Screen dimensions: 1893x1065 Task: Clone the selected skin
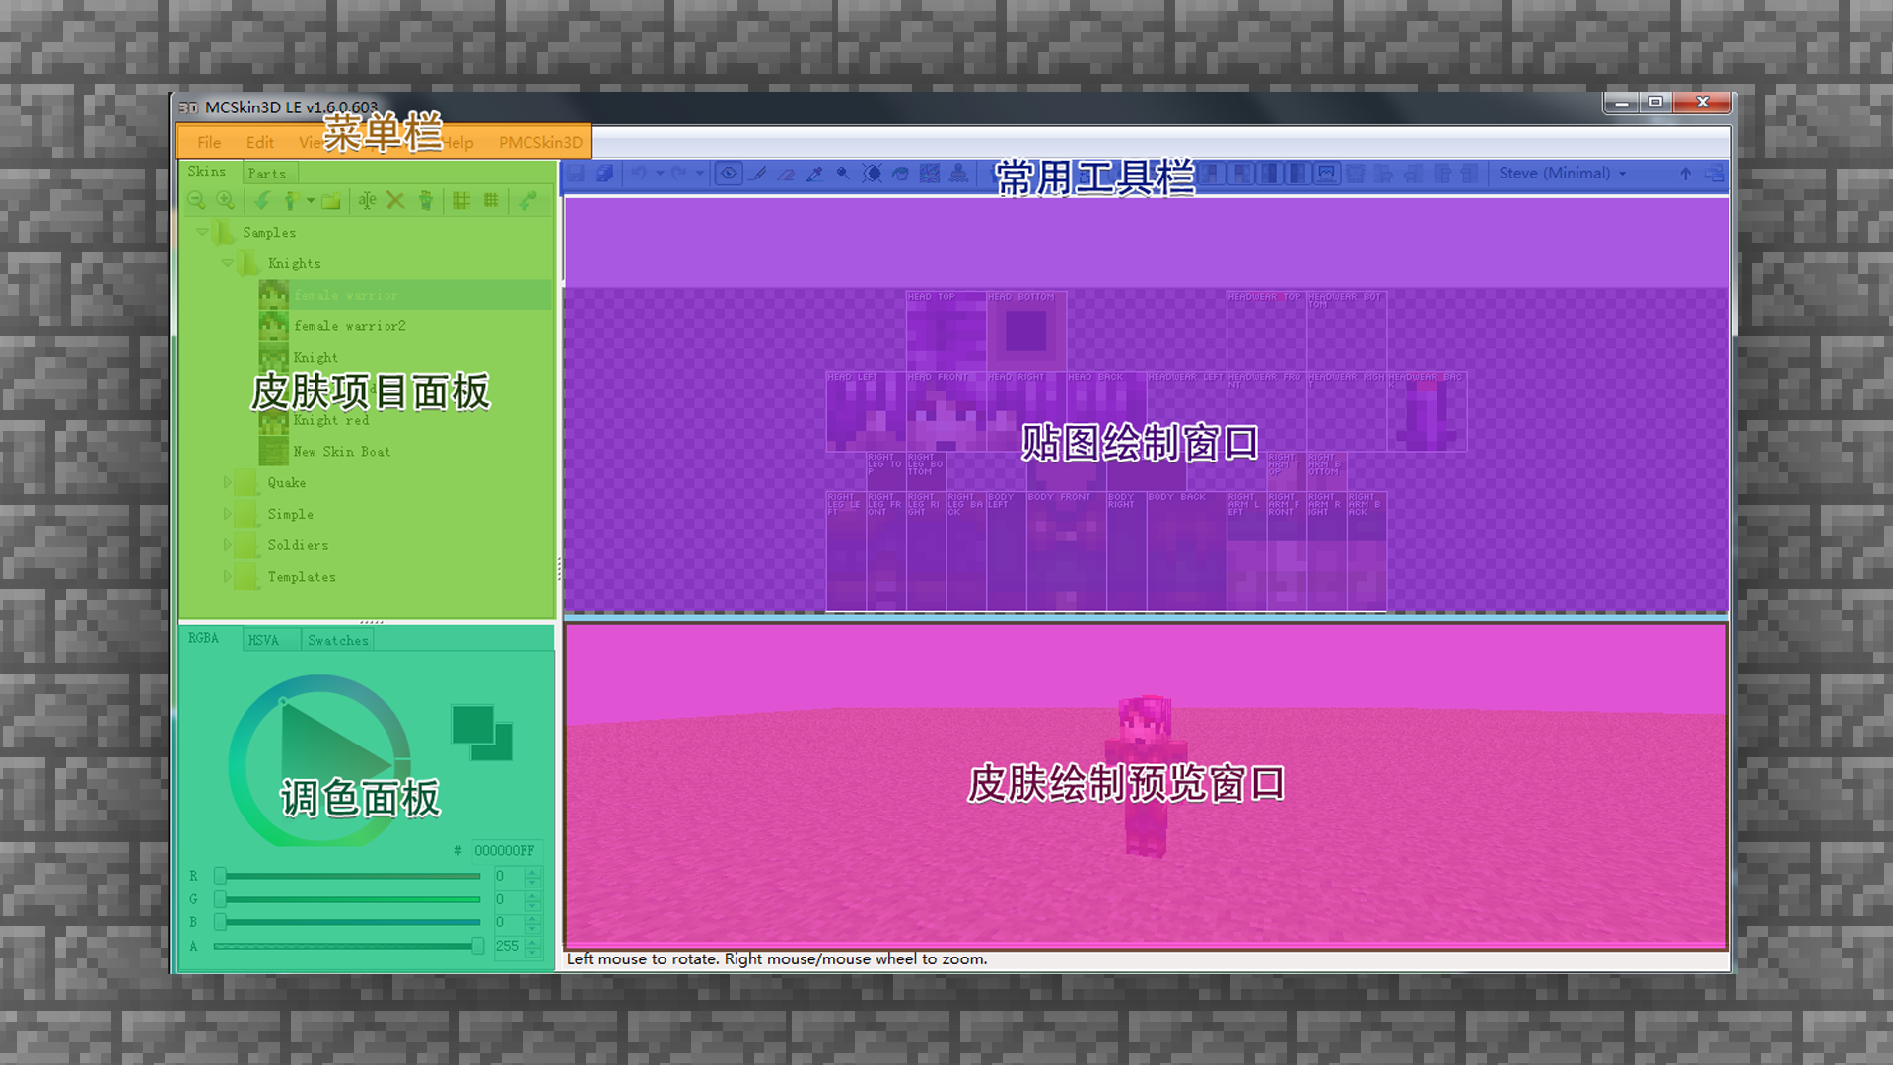[425, 201]
